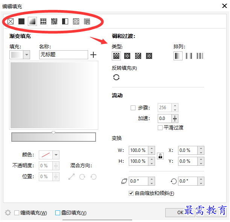The width and height of the screenshot is (230, 222).
Task: Click the 颜色 swatch
Action: tap(46, 155)
